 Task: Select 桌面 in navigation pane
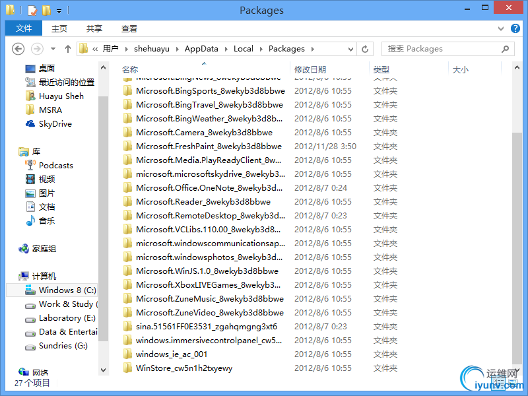click(x=46, y=69)
